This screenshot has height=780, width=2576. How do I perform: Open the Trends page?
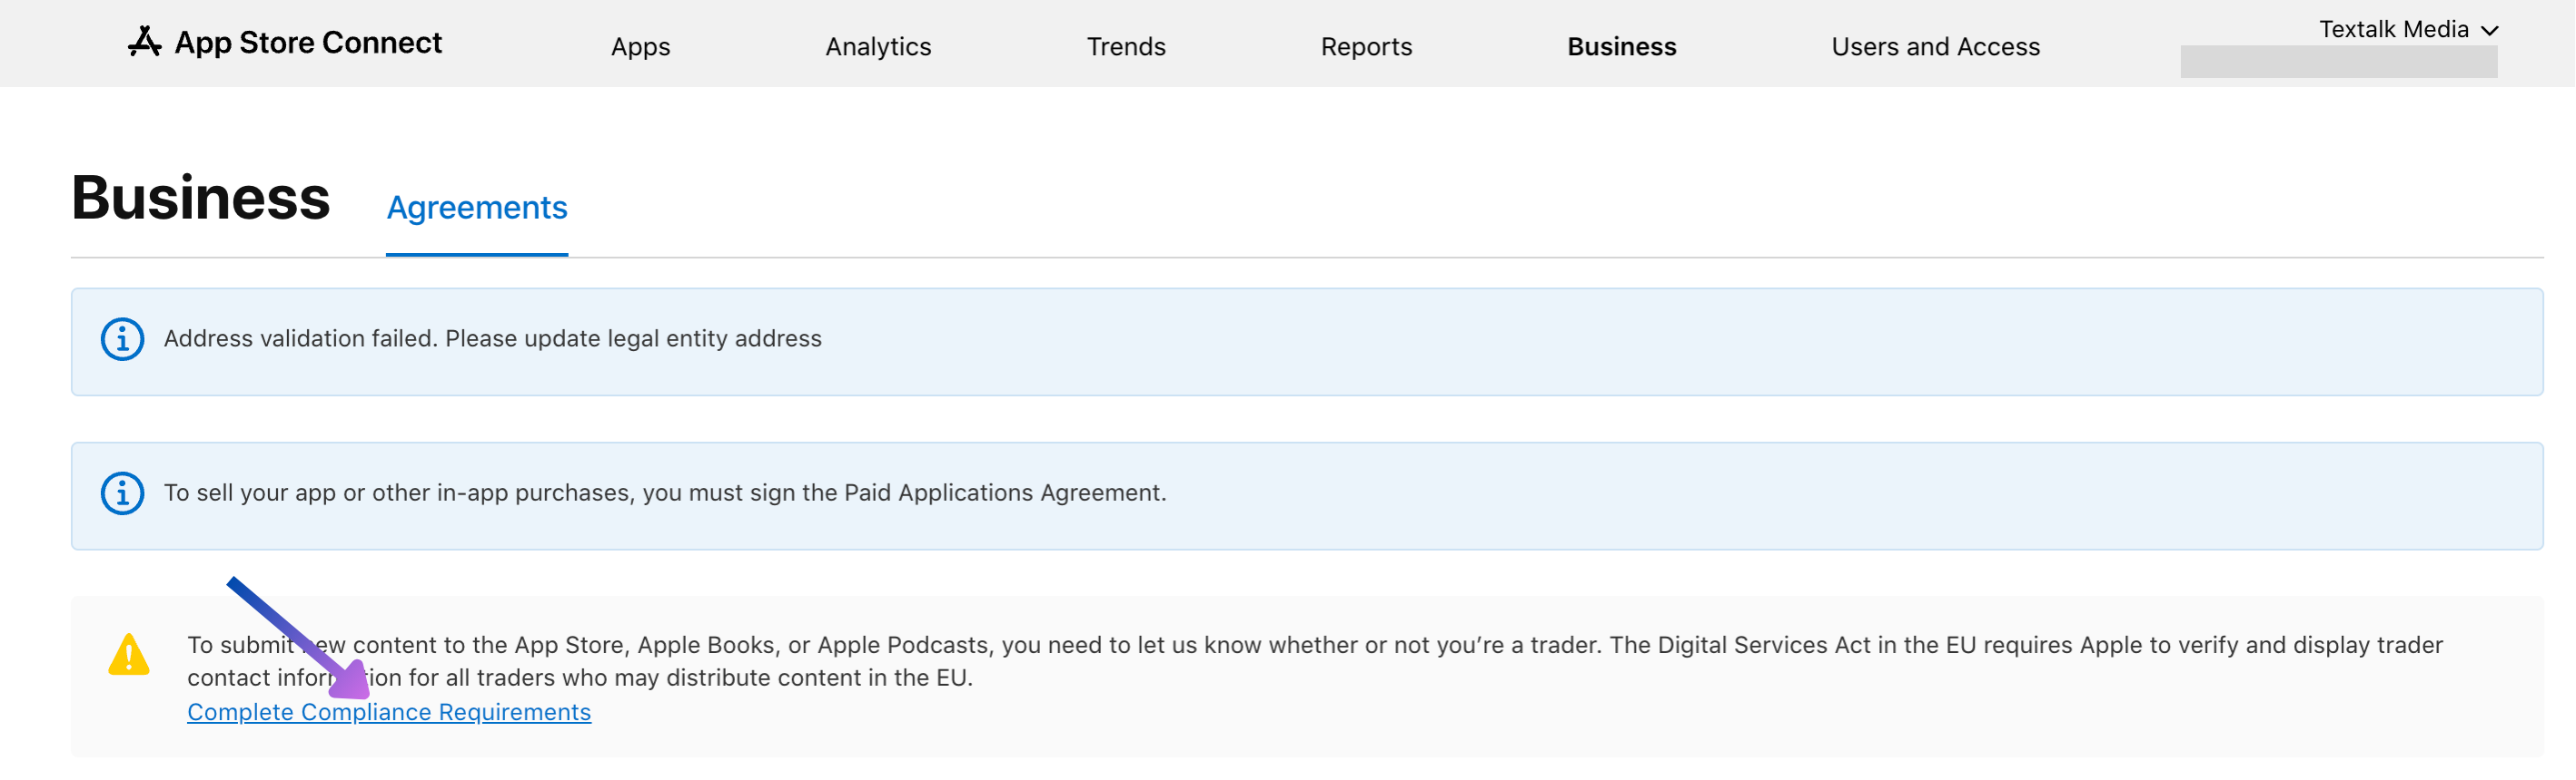coord(1126,47)
